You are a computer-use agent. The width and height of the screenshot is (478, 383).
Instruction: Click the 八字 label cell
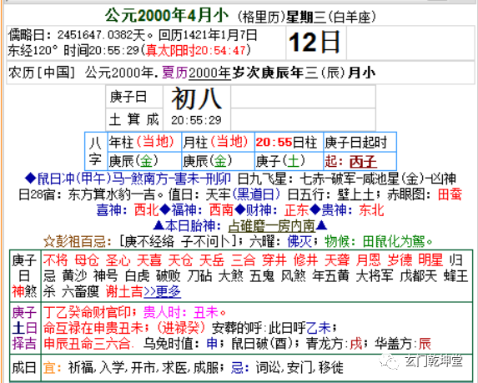pyautogui.click(x=96, y=151)
